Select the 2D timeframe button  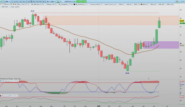coord(29,2)
